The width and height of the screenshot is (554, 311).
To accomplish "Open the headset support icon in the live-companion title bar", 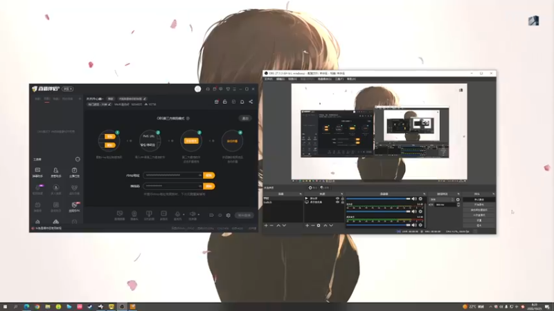I will click(x=208, y=89).
